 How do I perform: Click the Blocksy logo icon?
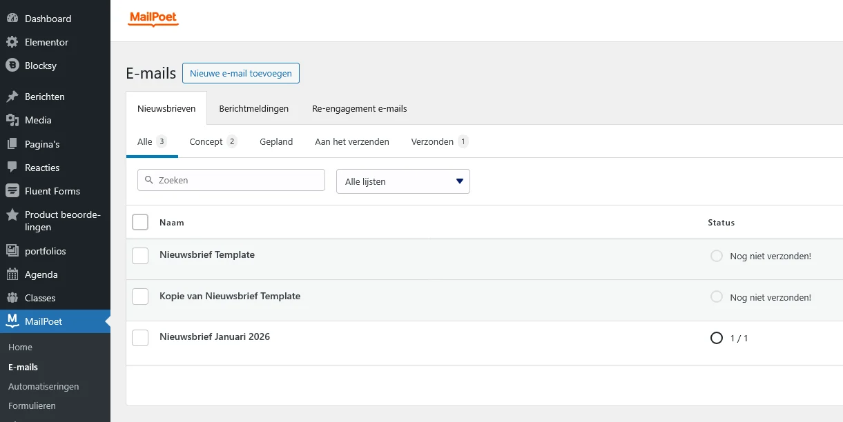pos(12,66)
